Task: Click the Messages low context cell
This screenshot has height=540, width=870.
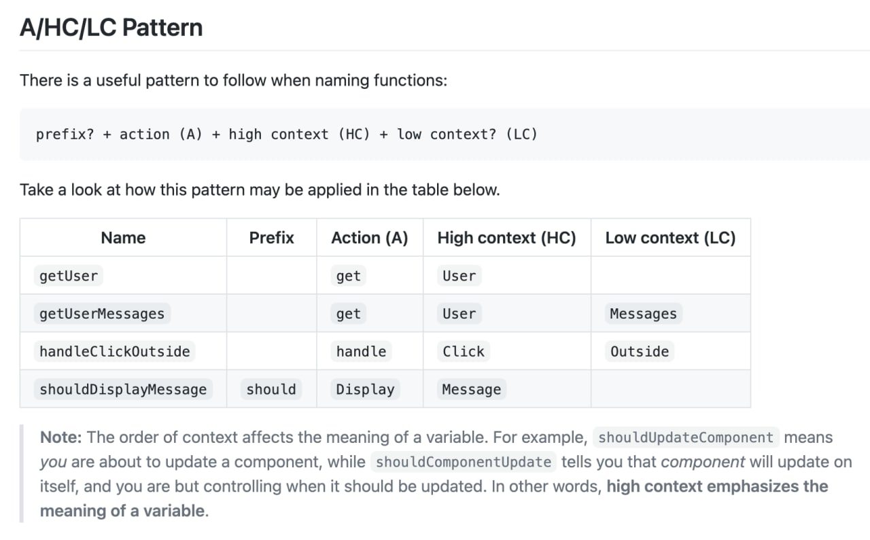Action: click(644, 314)
